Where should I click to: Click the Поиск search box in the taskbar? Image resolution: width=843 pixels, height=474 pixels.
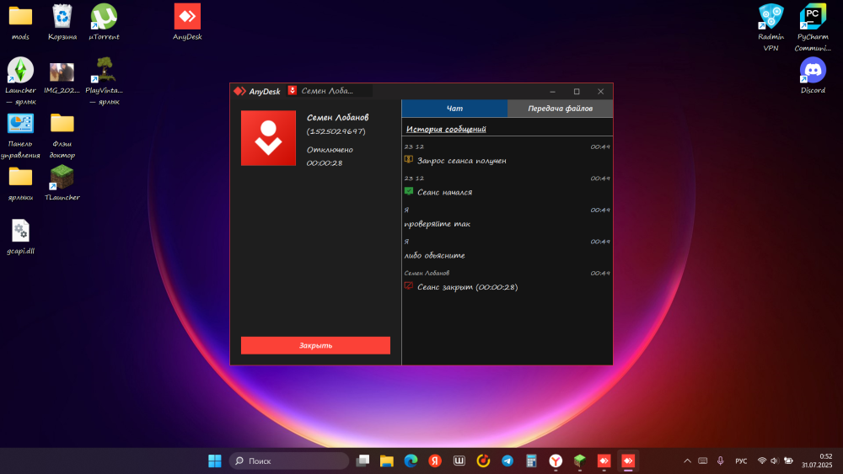point(289,461)
